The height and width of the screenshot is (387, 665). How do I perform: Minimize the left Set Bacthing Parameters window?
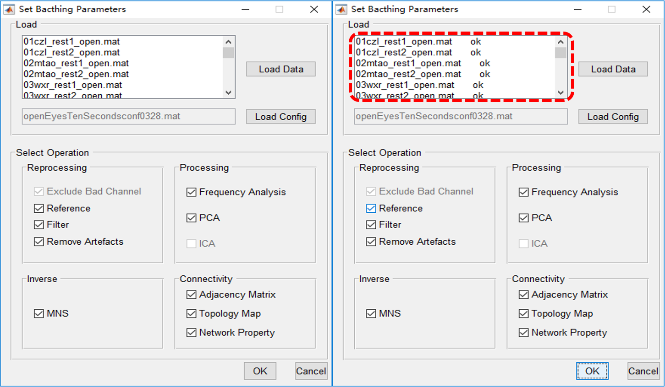click(x=246, y=10)
